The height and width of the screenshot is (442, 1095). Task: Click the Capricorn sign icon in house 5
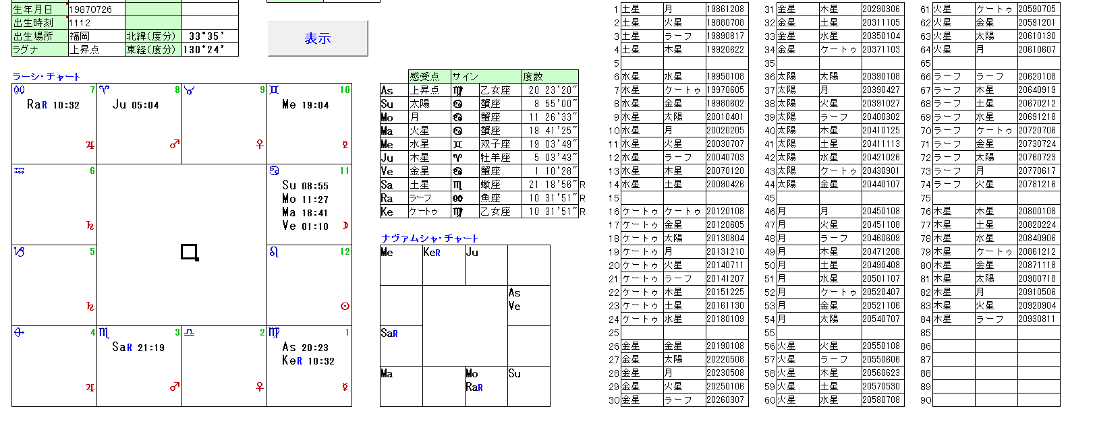point(20,252)
